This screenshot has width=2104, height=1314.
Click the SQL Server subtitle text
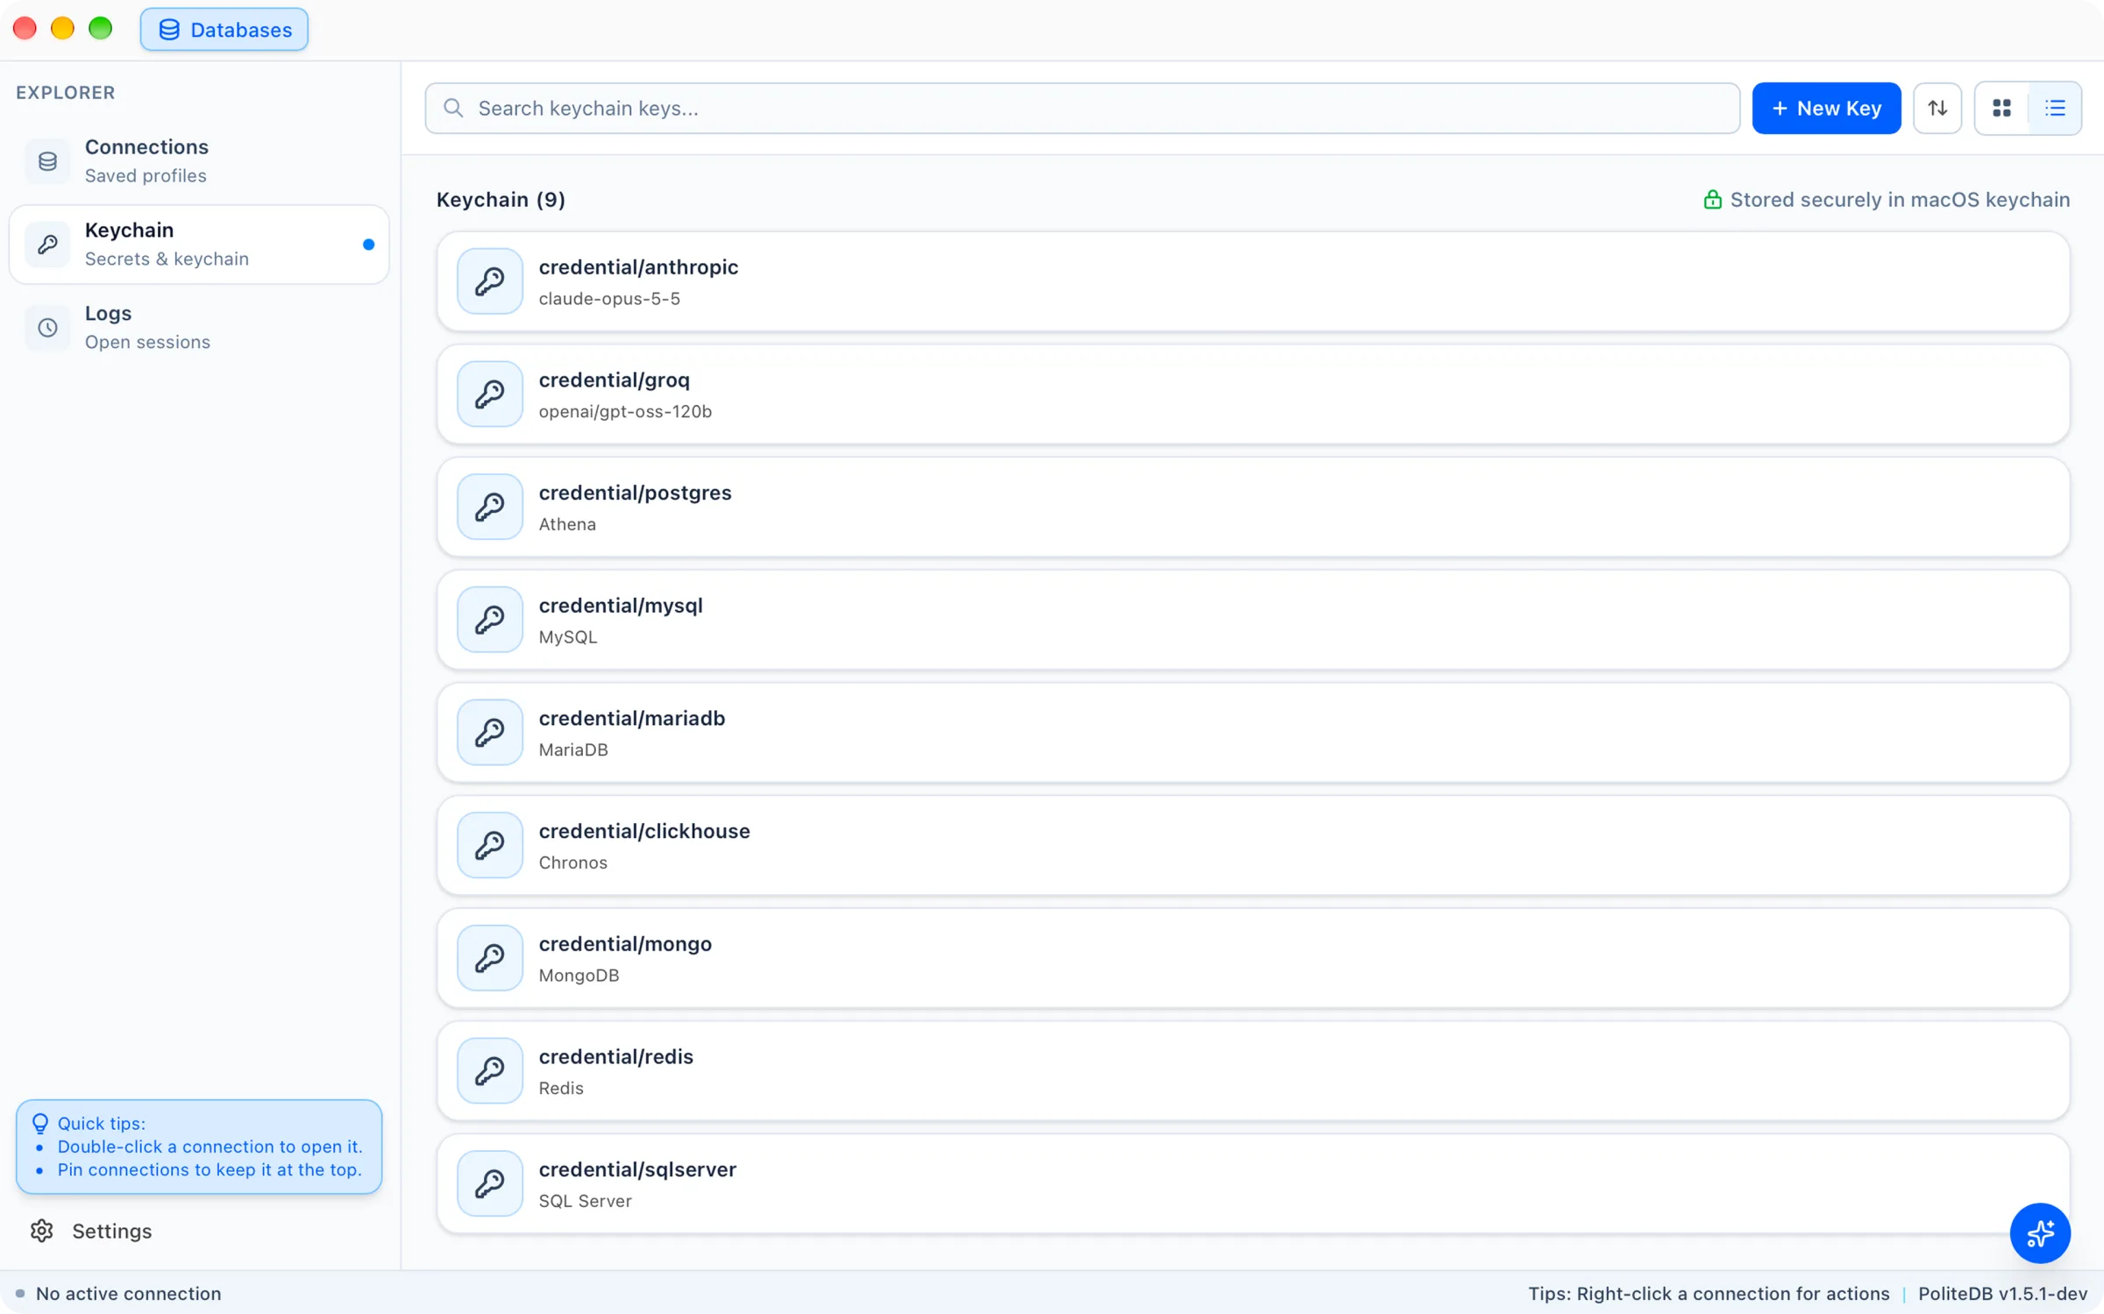click(x=586, y=1201)
